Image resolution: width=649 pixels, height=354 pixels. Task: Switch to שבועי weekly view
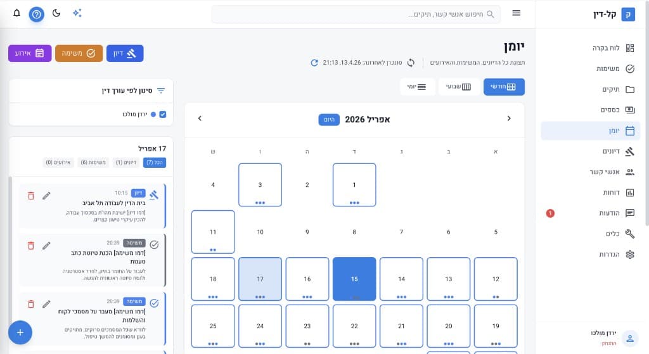458,87
